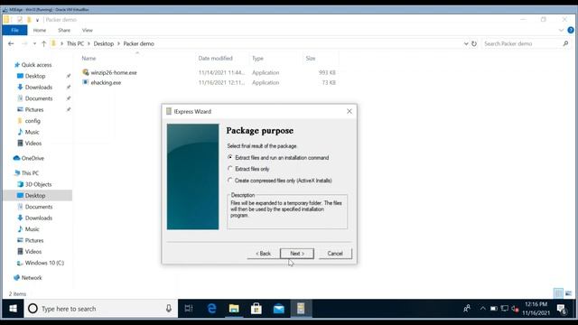Image resolution: width=578 pixels, height=325 pixels.
Task: Open pinned Documents under Quick access
Action: pos(39,98)
